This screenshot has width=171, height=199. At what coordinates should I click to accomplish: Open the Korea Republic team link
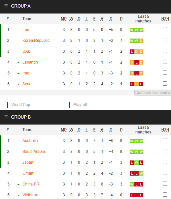pos(36,41)
